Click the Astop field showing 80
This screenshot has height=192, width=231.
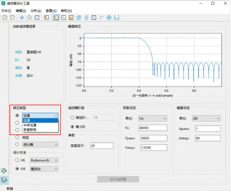point(208,138)
